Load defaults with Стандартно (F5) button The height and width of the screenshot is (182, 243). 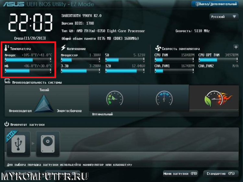pos(221,174)
